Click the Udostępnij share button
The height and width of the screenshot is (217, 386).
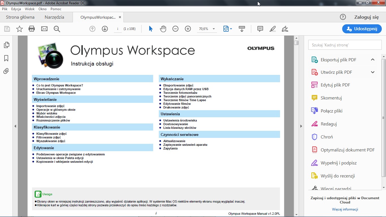pyautogui.click(x=362, y=29)
